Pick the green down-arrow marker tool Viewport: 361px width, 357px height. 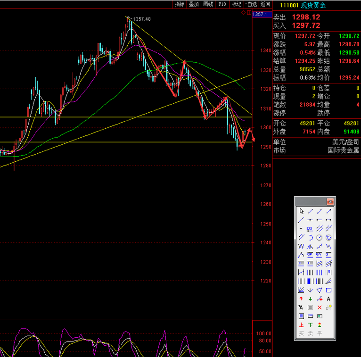click(x=310, y=299)
